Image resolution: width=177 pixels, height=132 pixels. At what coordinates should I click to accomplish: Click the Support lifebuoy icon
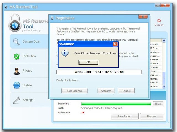point(159,21)
